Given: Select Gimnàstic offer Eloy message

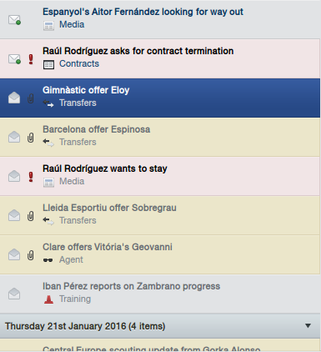Looking at the screenshot, I should pos(160,98).
